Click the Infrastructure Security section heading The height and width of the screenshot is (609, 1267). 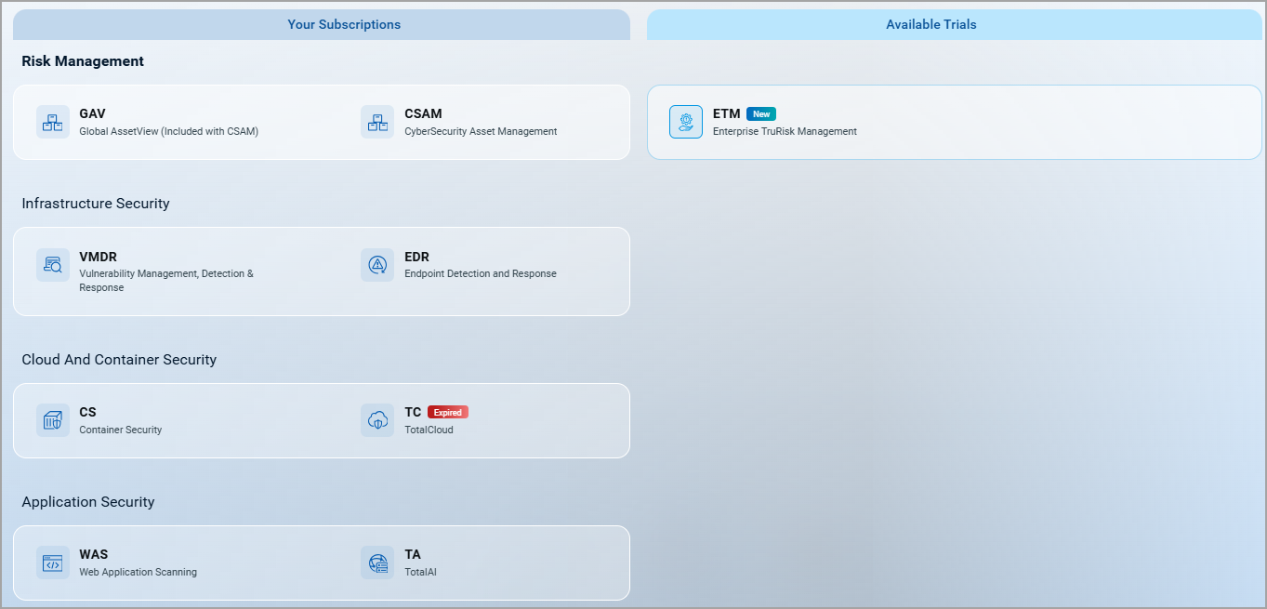click(x=96, y=204)
